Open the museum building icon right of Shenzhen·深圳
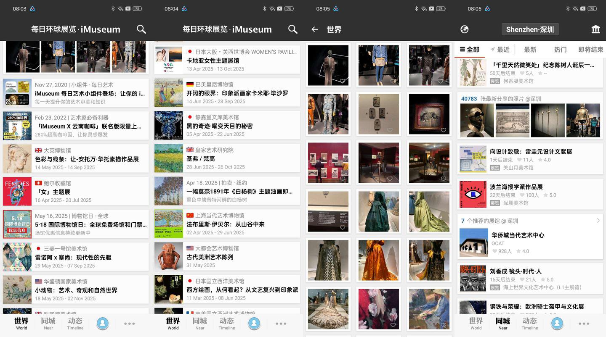 point(595,29)
